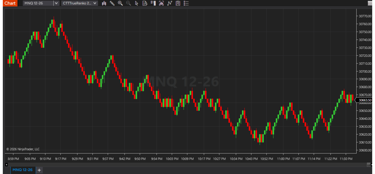Select the drawing tools pencil icon
This screenshot has width=375, height=174.
pyautogui.click(x=112, y=3)
